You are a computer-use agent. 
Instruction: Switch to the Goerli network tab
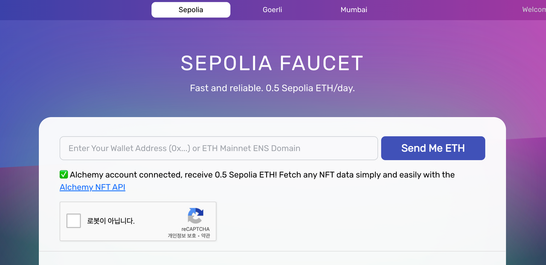point(272,10)
